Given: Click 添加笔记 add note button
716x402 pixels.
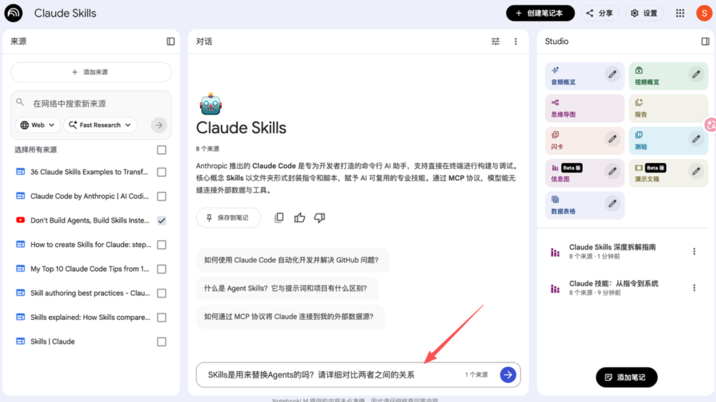Looking at the screenshot, I should click(x=626, y=377).
